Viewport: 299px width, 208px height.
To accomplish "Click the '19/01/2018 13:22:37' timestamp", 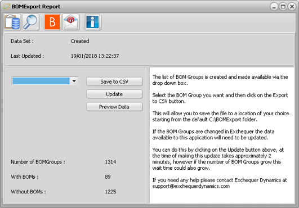I will pos(95,56).
